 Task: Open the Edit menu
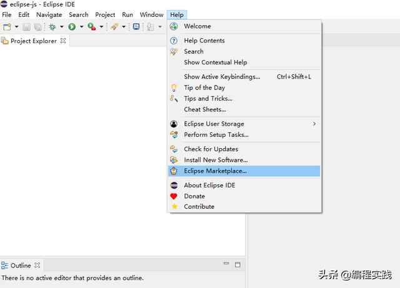24,15
